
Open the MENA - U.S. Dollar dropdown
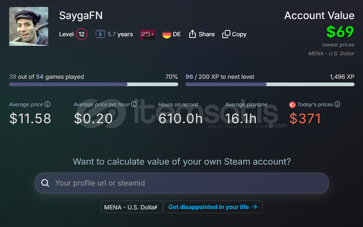point(132,207)
